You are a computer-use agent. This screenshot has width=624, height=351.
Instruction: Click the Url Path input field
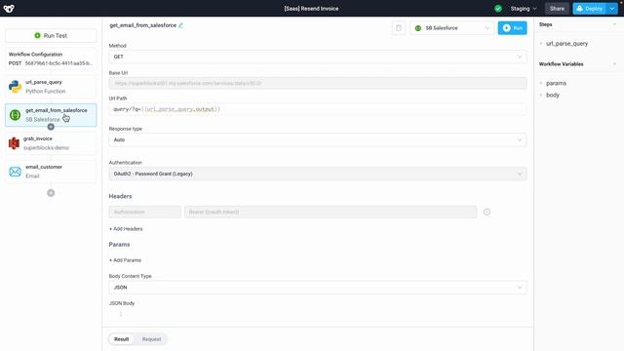(318, 109)
